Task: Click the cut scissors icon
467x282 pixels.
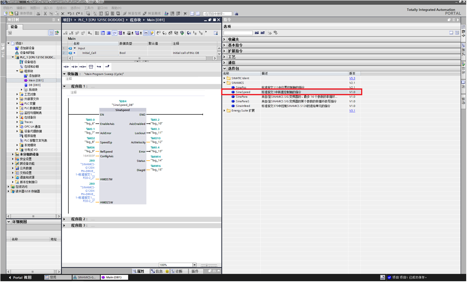Action: tap(45, 14)
